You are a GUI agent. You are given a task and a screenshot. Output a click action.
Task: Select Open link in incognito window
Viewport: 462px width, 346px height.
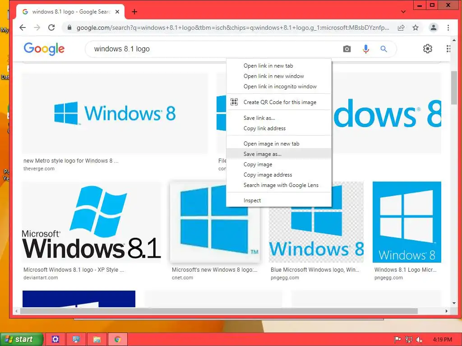279,86
